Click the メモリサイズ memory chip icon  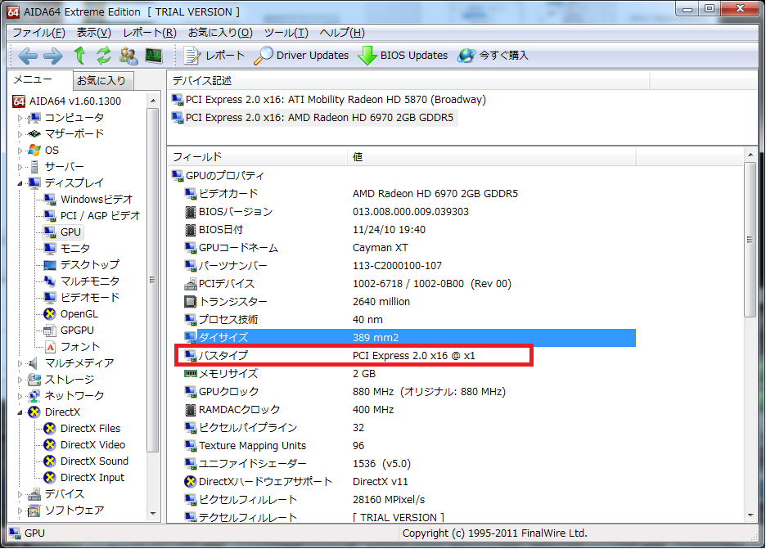point(191,374)
